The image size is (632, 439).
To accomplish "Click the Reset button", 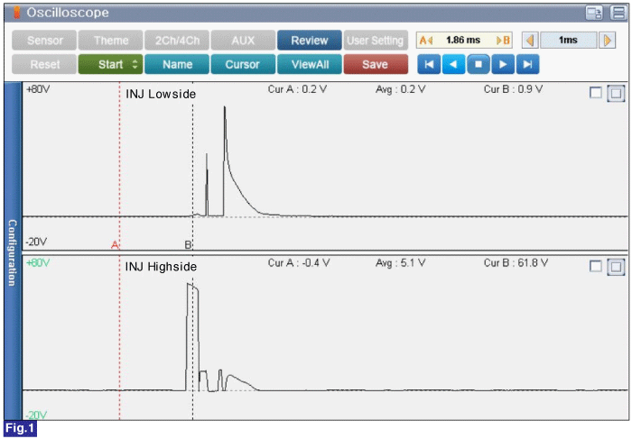I will click(44, 64).
